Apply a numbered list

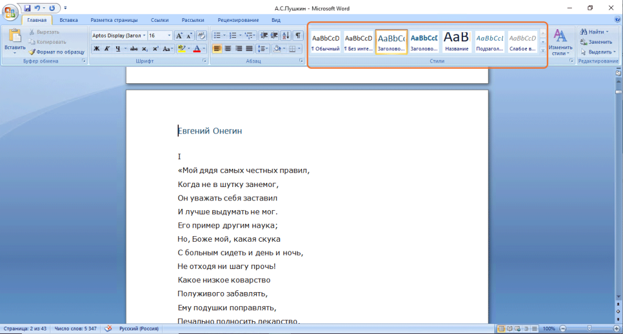pos(233,36)
